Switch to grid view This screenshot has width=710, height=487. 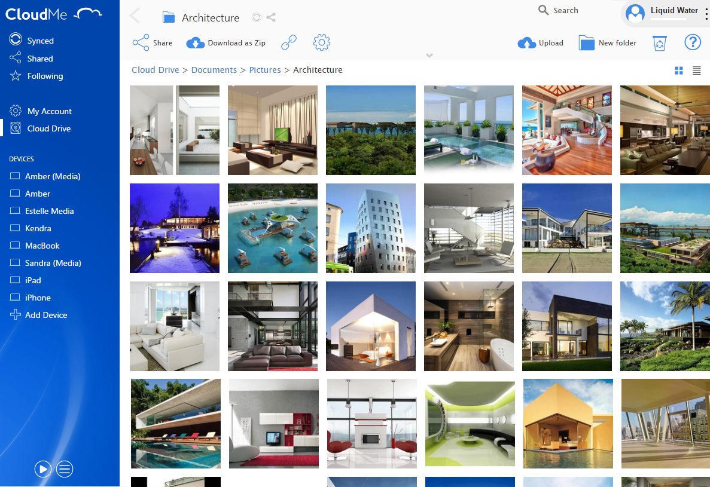coord(678,71)
